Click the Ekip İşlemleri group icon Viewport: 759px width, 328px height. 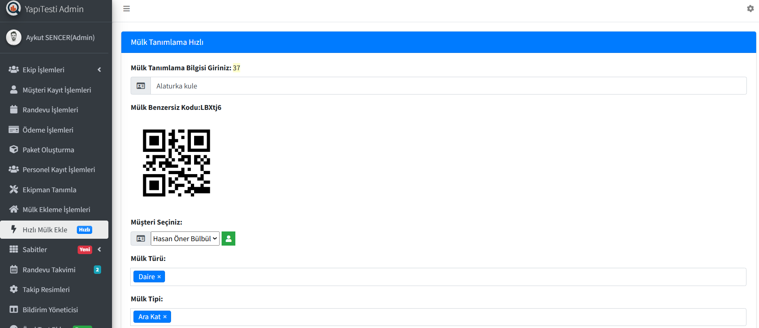coord(14,69)
